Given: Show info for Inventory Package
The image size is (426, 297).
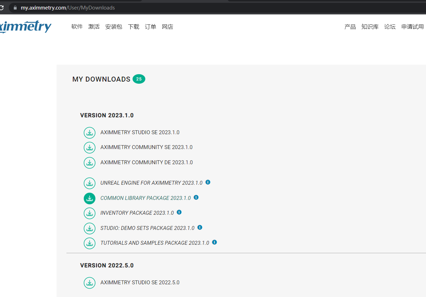Looking at the screenshot, I should click(x=179, y=212).
